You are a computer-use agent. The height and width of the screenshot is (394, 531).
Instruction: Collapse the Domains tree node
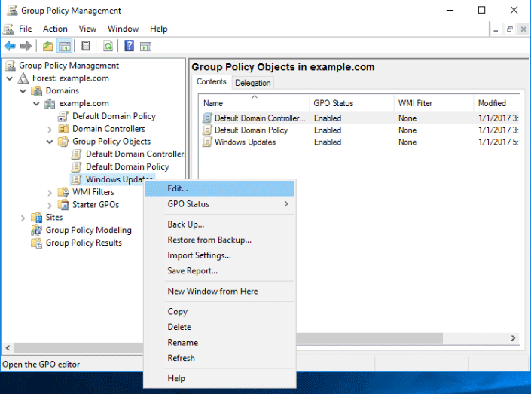pos(23,91)
